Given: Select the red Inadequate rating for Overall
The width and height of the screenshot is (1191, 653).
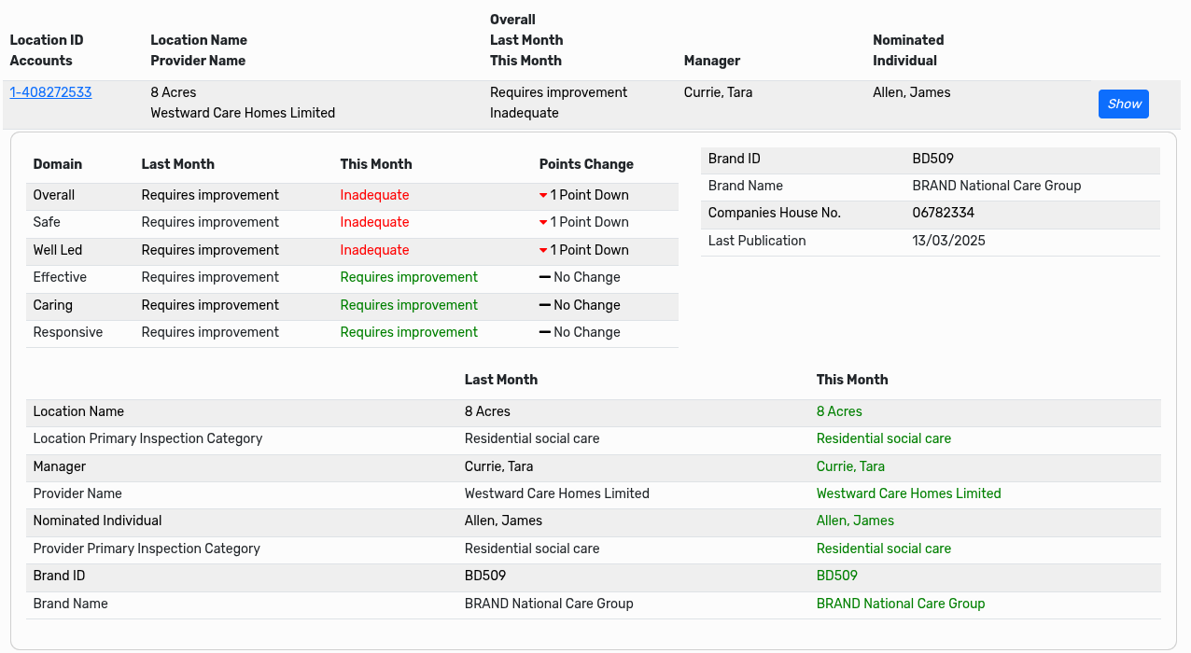Looking at the screenshot, I should 374,195.
